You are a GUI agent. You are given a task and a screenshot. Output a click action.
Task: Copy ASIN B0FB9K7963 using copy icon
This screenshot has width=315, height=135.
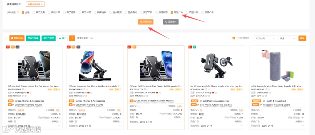point(22,89)
